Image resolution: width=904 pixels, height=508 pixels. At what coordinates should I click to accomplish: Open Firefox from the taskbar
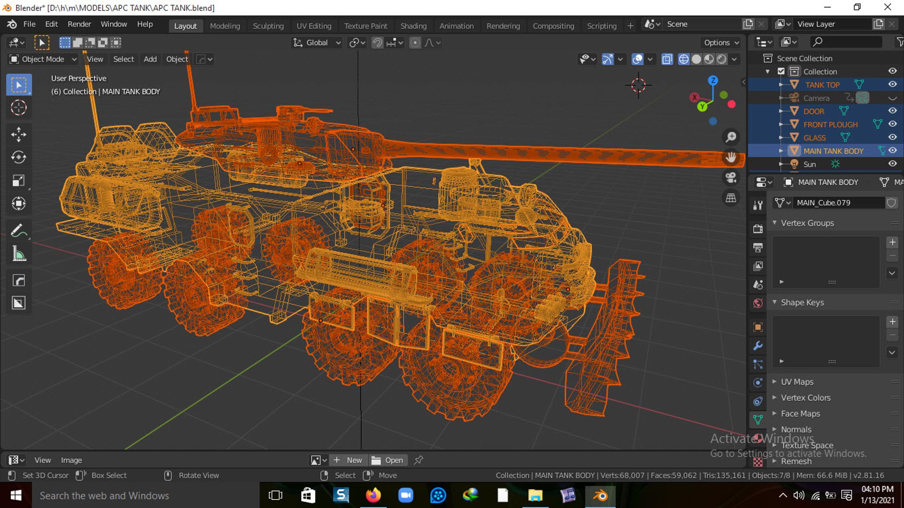pos(373,495)
